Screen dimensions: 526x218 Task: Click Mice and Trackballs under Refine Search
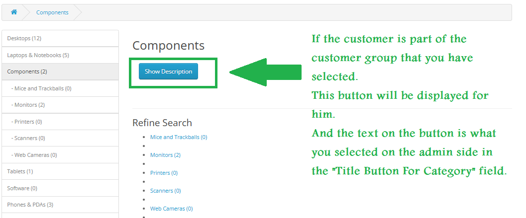179,137
